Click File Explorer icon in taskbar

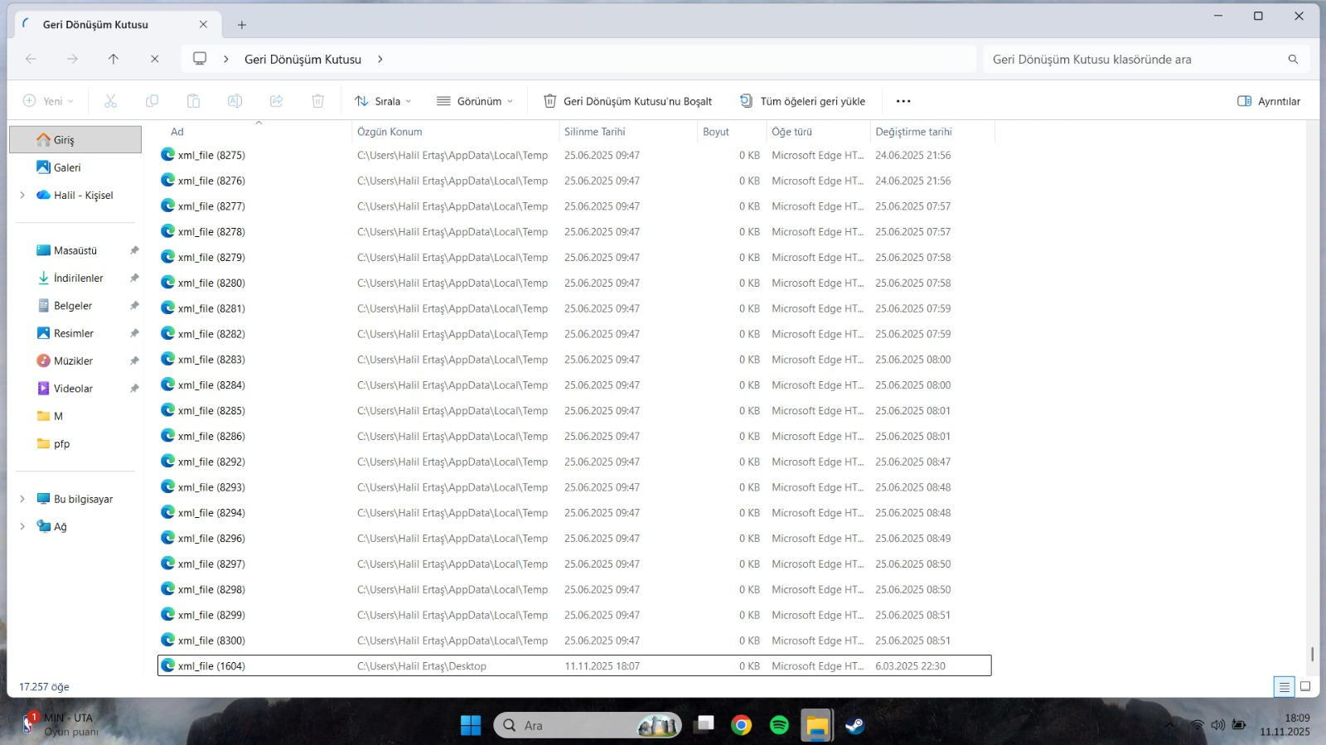tap(817, 725)
